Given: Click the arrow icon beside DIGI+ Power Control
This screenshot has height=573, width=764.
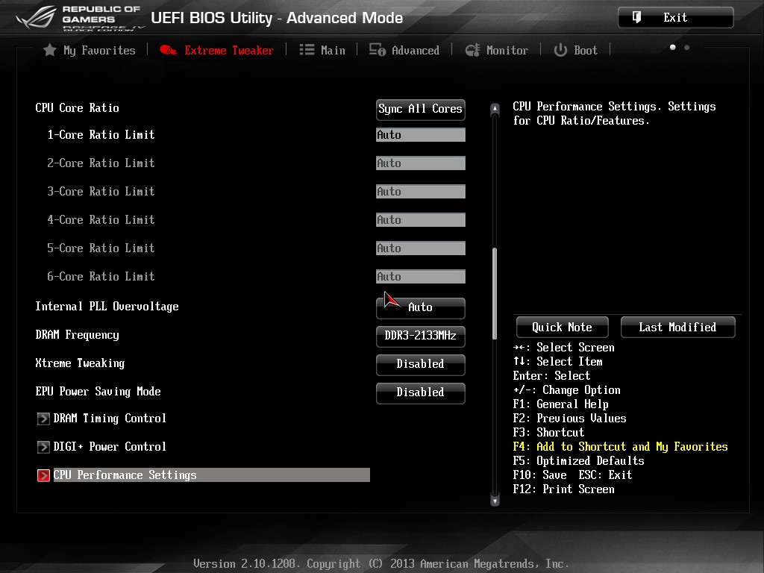Looking at the screenshot, I should pyautogui.click(x=43, y=447).
